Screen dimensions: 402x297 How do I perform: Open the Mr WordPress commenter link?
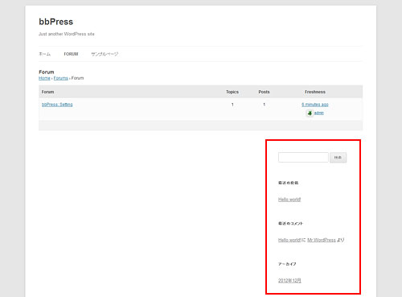(x=322, y=240)
